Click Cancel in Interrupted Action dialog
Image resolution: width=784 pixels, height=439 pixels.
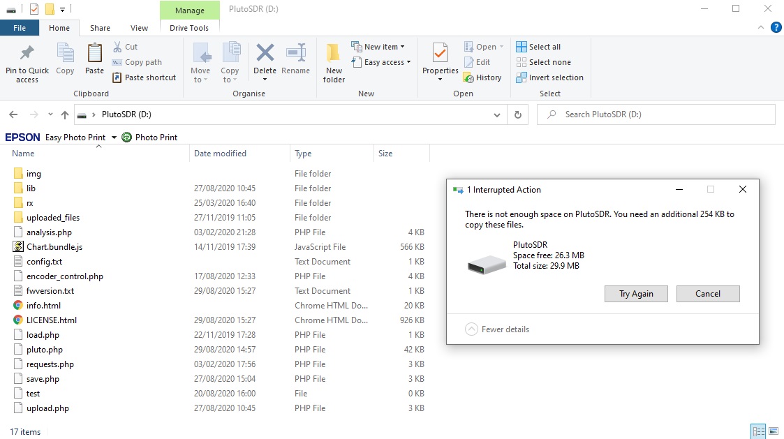click(707, 294)
